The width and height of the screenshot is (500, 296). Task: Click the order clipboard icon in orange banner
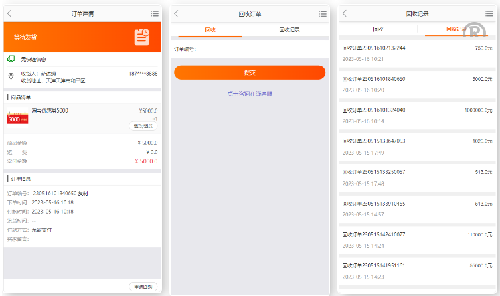141,37
